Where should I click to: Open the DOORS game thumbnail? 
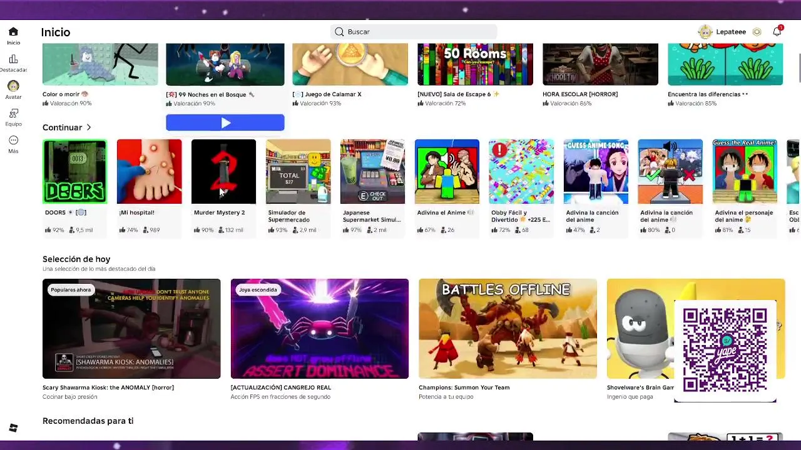[74, 171]
